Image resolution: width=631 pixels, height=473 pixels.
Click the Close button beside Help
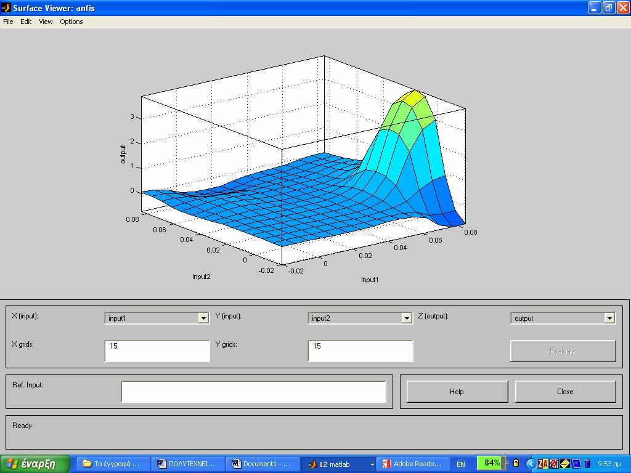click(565, 392)
